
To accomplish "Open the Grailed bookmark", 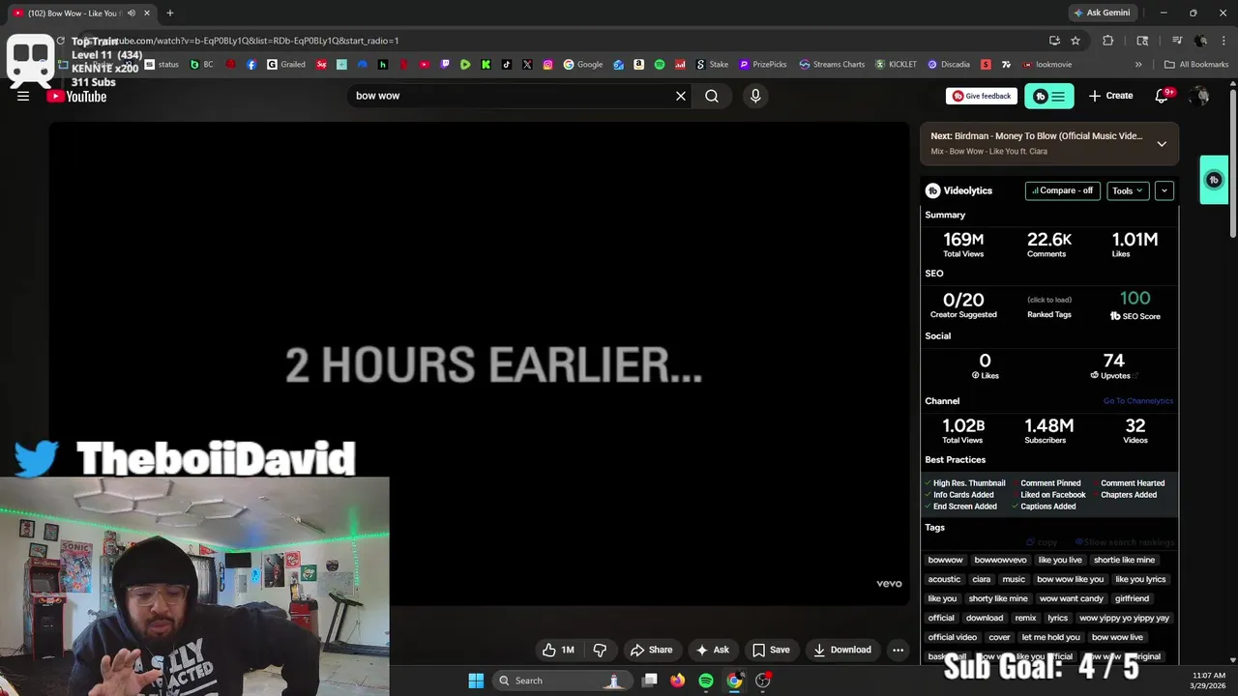I will tap(286, 65).
